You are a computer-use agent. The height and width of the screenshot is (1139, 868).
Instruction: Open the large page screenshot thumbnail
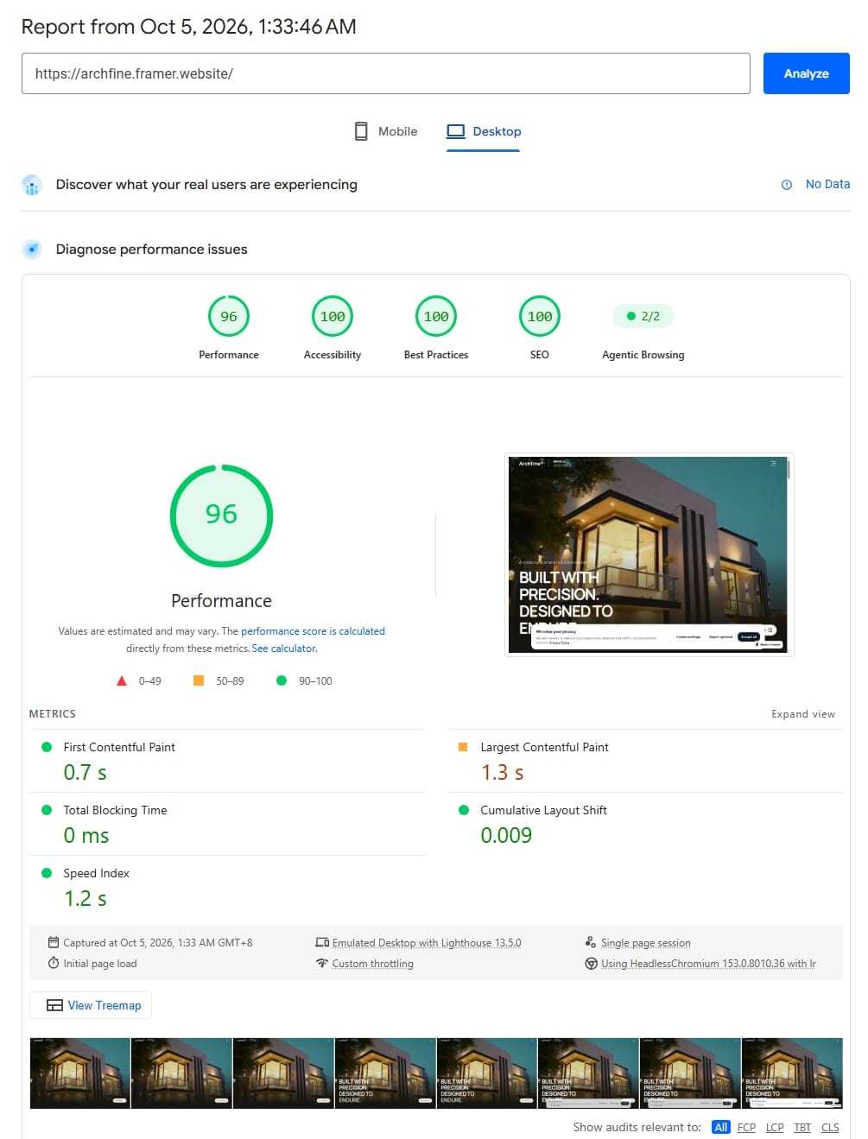649,554
